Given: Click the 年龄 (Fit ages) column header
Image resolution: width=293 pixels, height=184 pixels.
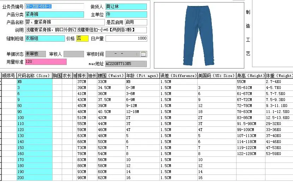Looking at the screenshot, I should pos(142,76).
